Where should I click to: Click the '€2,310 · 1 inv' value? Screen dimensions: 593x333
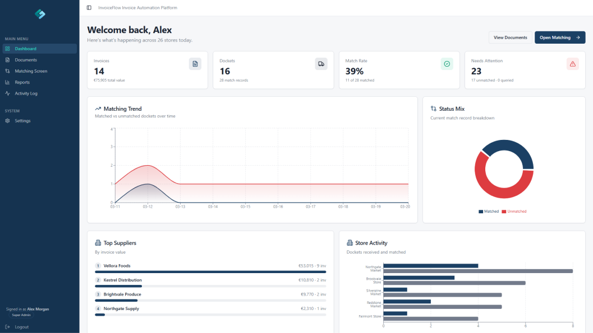tap(313, 309)
